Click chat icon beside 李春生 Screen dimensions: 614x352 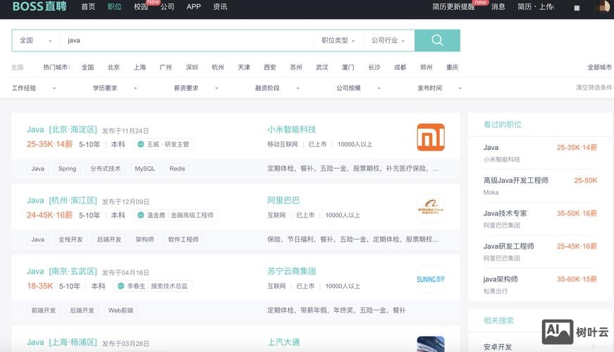tap(121, 286)
